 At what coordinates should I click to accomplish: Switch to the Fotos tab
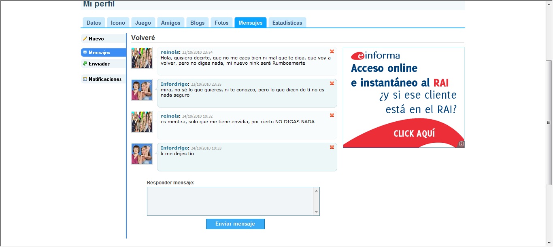point(221,23)
